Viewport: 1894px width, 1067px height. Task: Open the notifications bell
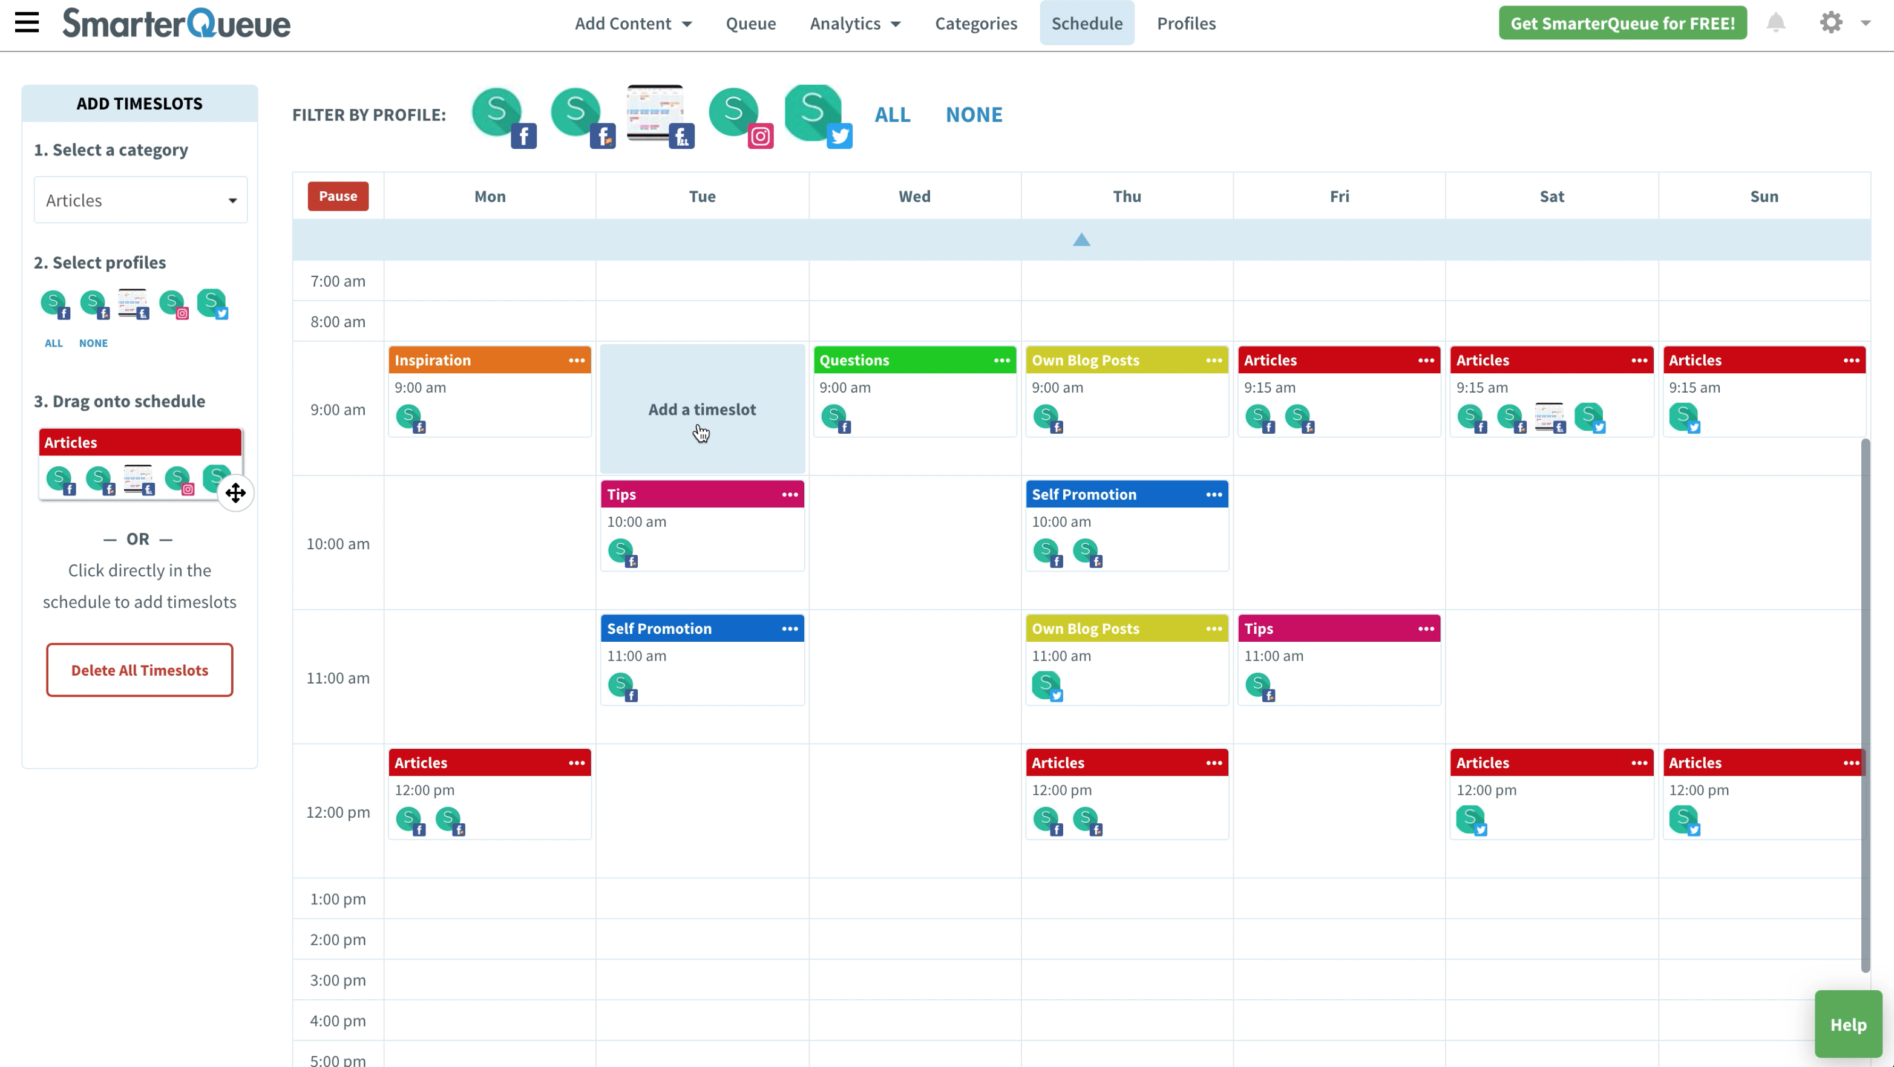click(x=1775, y=23)
